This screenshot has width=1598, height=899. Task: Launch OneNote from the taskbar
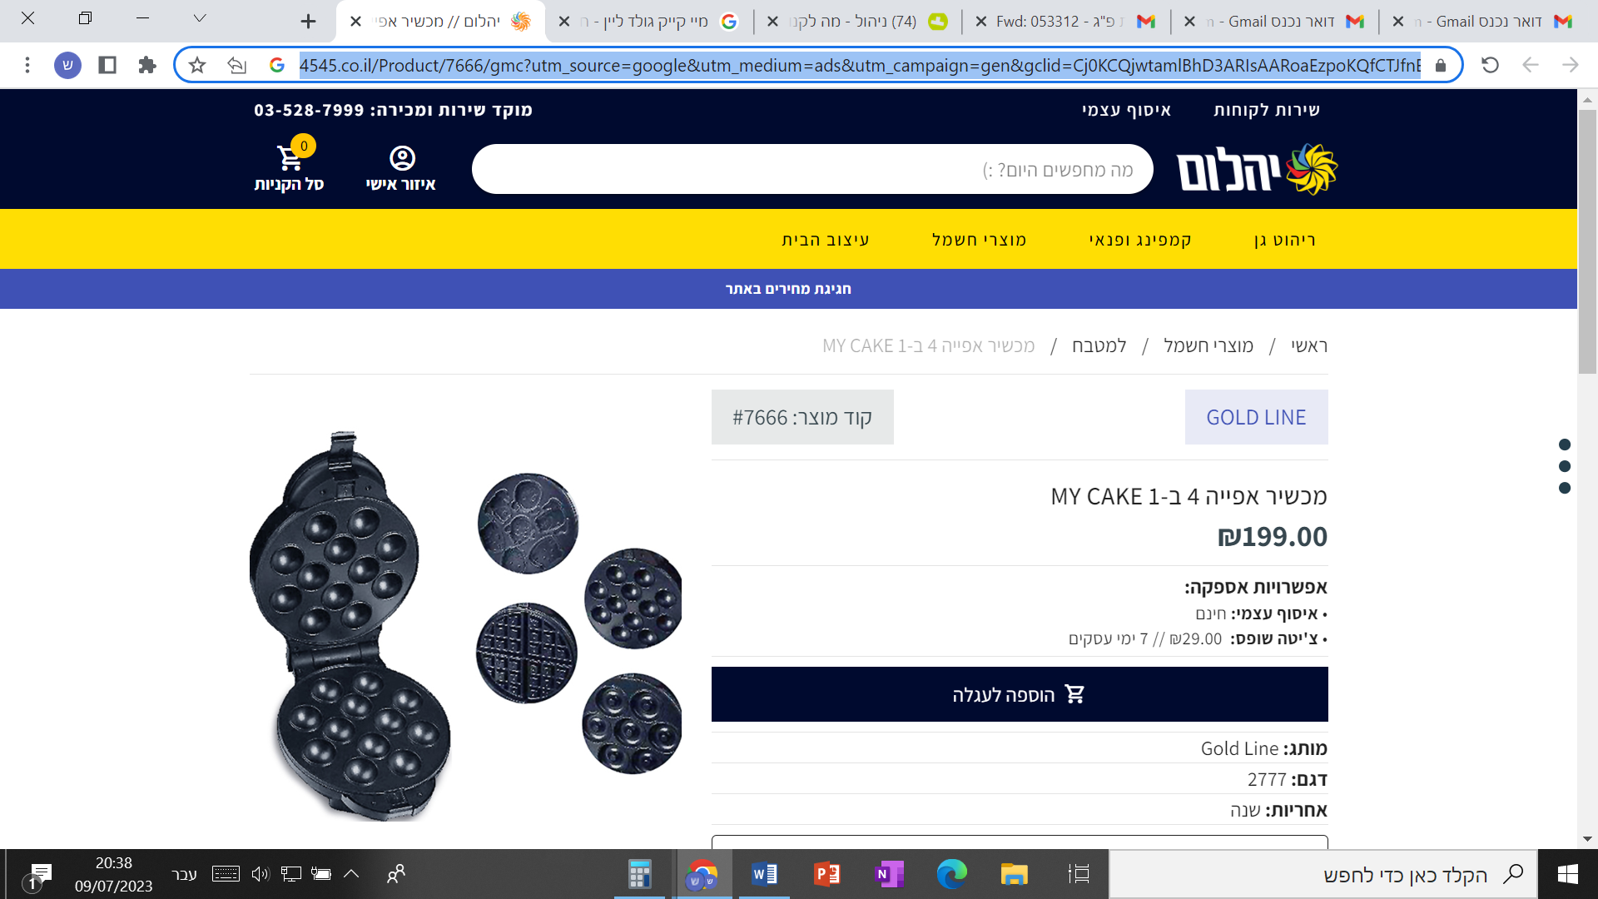pos(889,874)
